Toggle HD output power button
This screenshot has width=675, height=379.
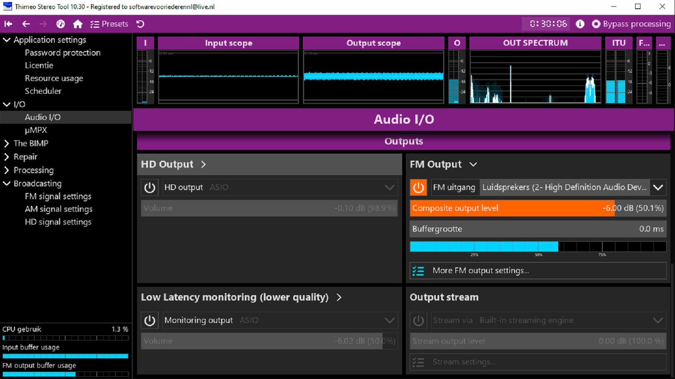150,187
